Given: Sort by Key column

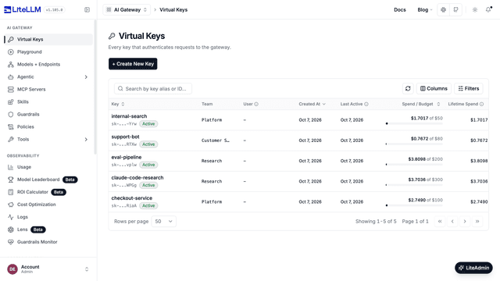Looking at the screenshot, I should coord(118,104).
